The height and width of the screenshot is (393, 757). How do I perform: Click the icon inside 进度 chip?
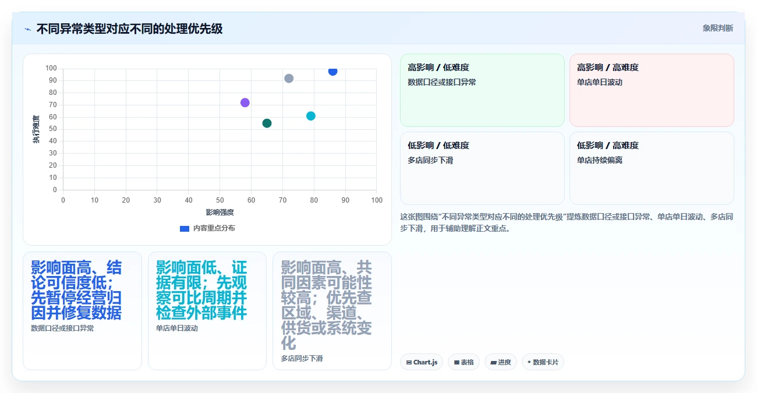[493, 362]
